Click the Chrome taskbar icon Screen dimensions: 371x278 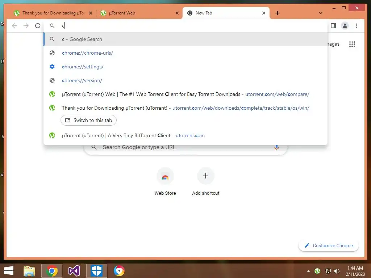(x=52, y=271)
